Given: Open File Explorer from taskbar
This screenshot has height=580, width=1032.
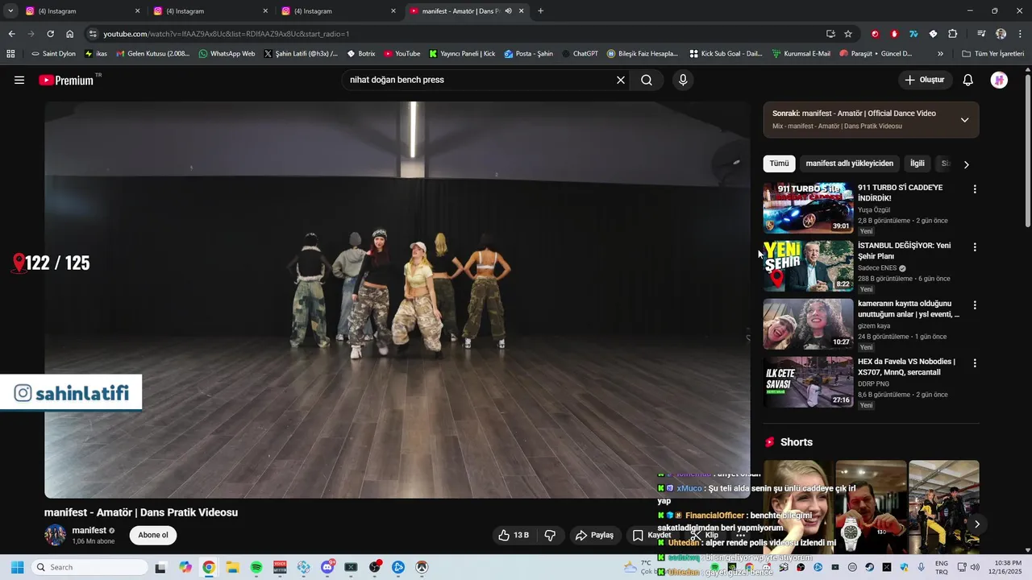Looking at the screenshot, I should tap(232, 567).
